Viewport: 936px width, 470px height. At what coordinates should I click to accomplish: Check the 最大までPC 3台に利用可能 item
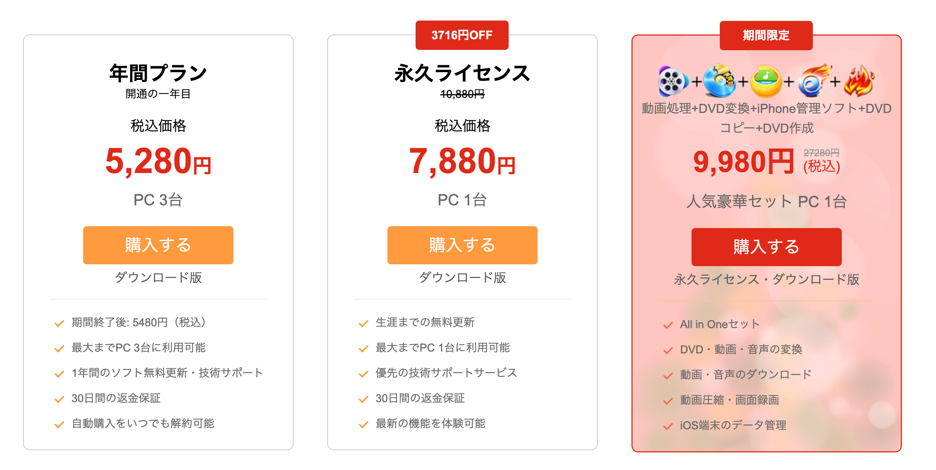59,348
